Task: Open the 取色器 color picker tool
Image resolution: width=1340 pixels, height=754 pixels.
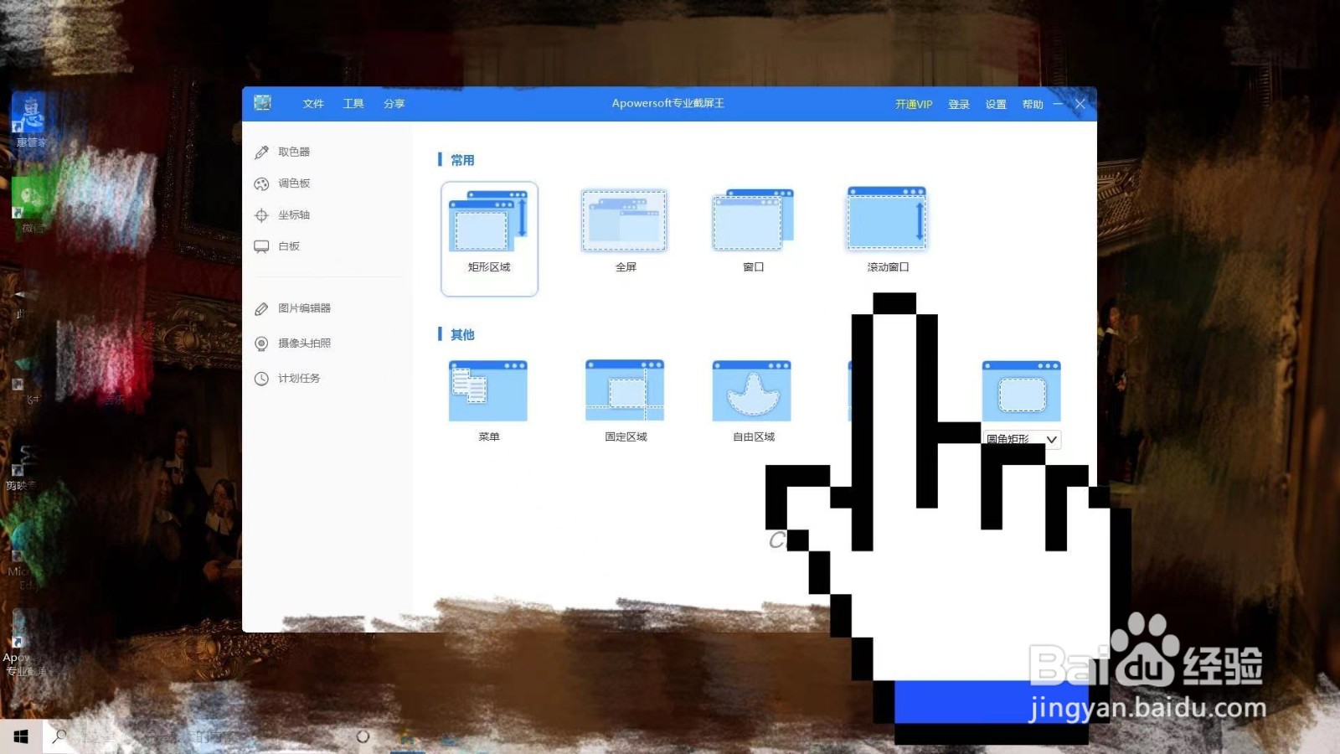Action: 283,152
